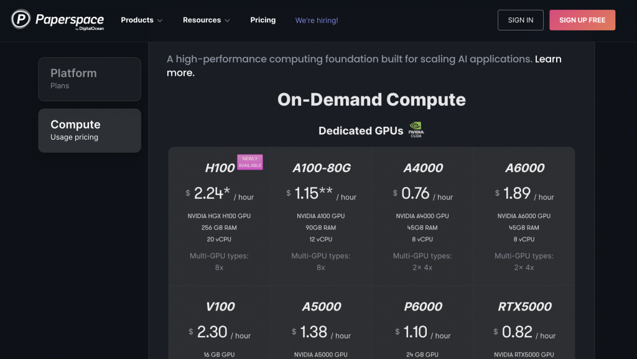Select the A6000 GPU pricing card
The height and width of the screenshot is (359, 637).
point(524,216)
